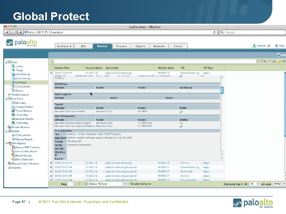286x214 pixels.
Task: Open the Traffic logs in sidebar
Action: click(x=19, y=66)
